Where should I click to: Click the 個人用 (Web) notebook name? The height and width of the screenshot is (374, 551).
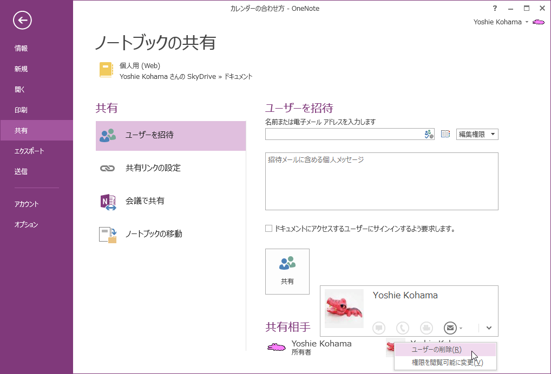coord(140,65)
